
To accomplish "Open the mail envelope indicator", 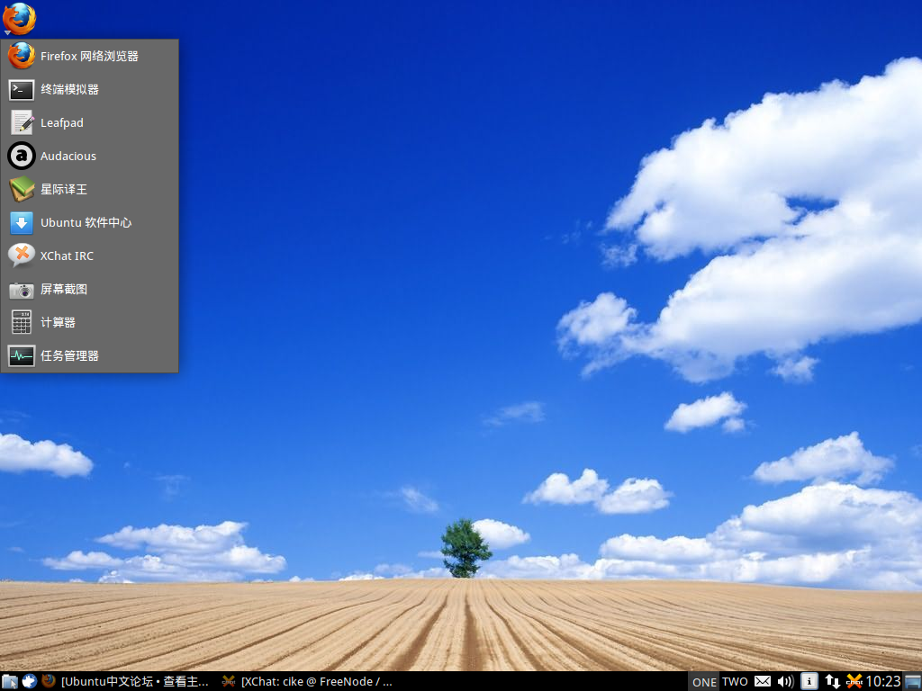I will tap(763, 682).
